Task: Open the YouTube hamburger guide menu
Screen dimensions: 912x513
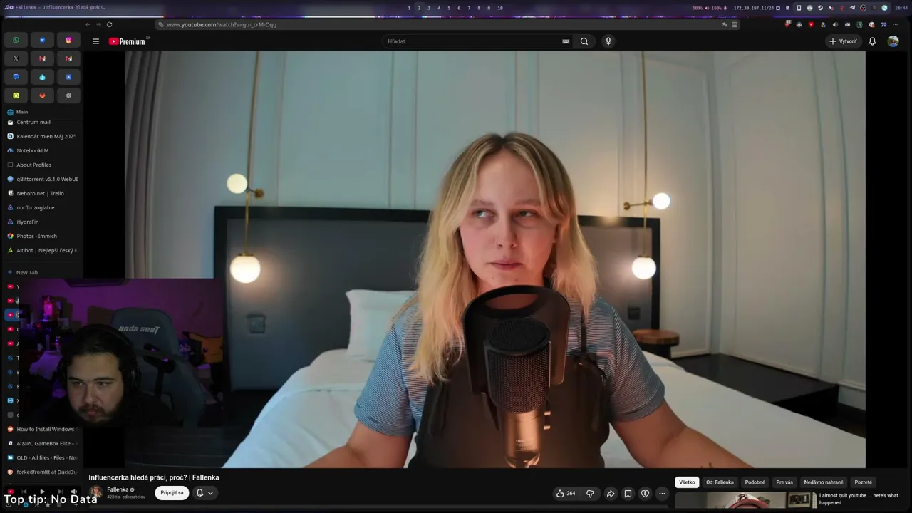Action: [95, 41]
